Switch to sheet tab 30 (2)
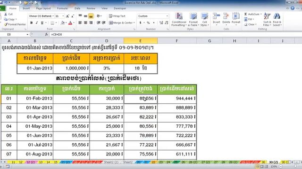 (273, 162)
